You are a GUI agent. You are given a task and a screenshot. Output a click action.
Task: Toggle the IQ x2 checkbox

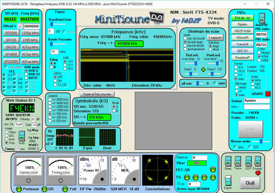tap(52, 144)
